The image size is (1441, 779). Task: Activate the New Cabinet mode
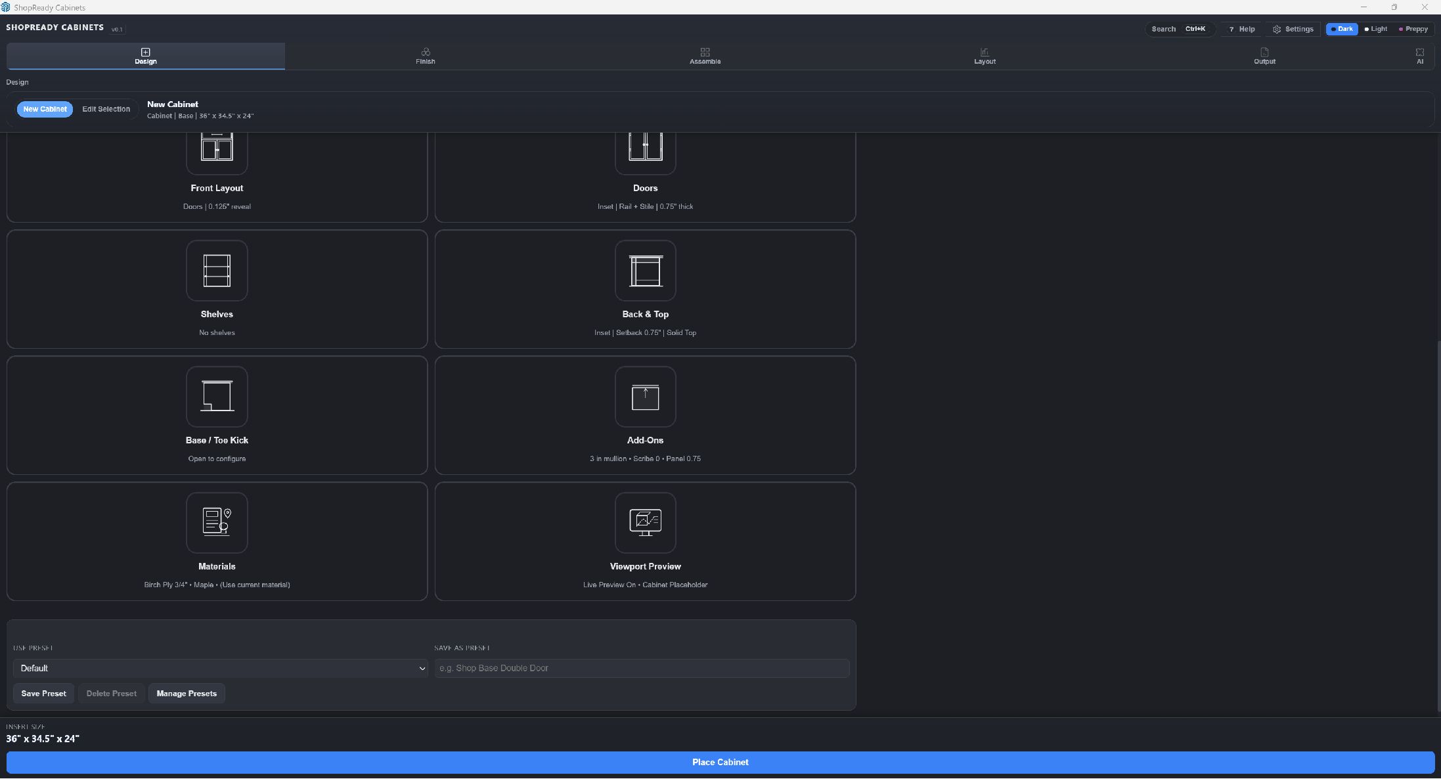tap(45, 109)
